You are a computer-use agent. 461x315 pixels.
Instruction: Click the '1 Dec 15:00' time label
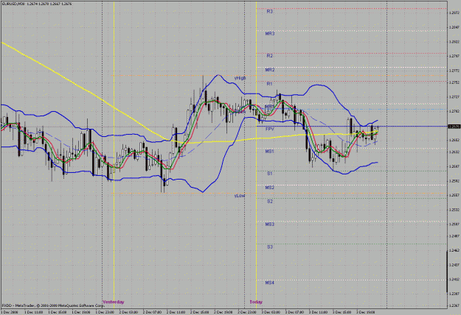coord(57,312)
